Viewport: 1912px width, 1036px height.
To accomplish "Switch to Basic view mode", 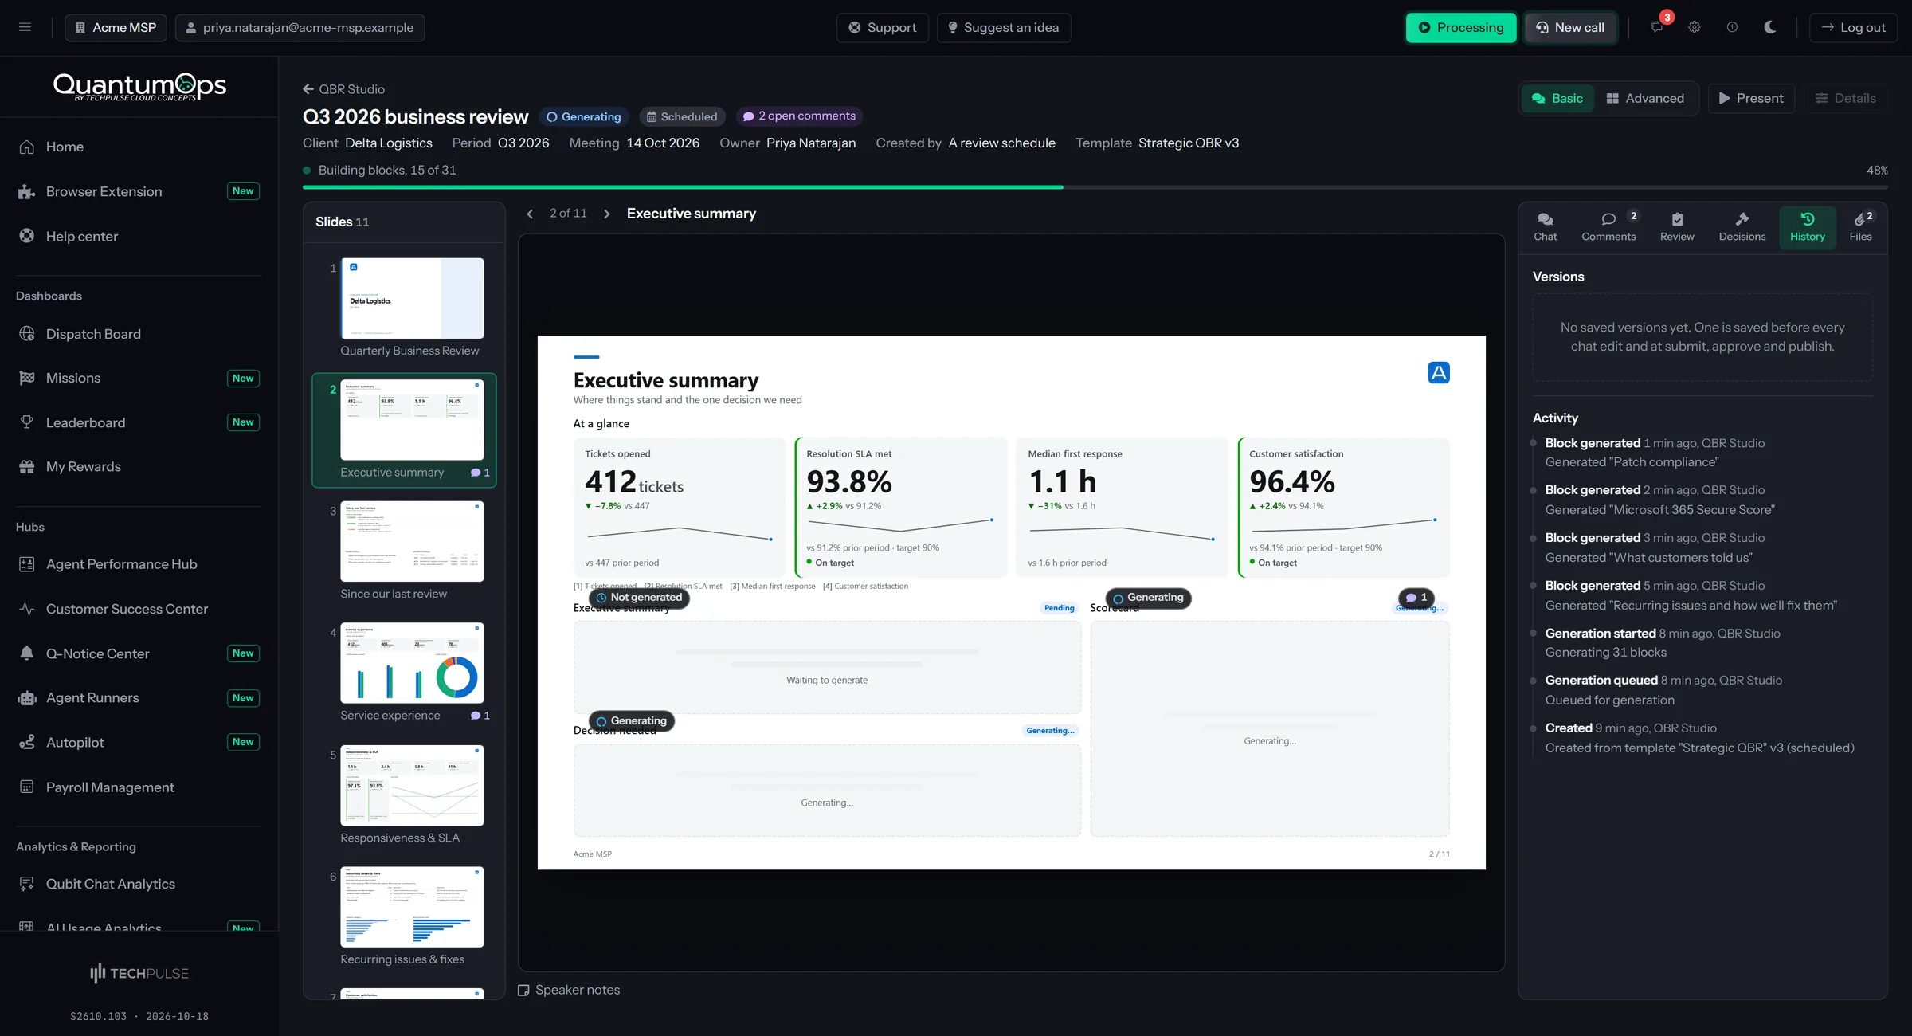I will (1557, 98).
